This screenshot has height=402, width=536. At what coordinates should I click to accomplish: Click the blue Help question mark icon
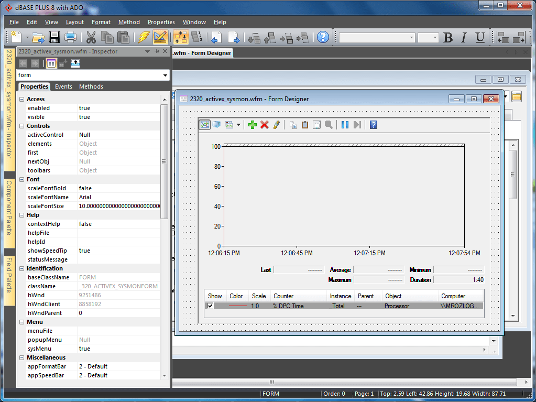click(323, 37)
